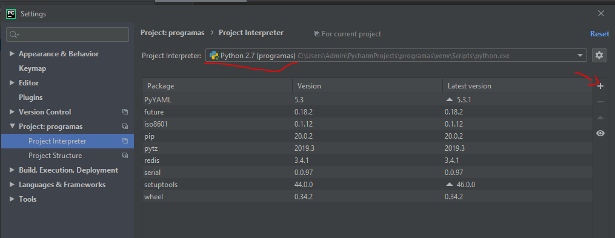The width and height of the screenshot is (615, 238).
Task: Expand the Tools section
Action: (12, 199)
